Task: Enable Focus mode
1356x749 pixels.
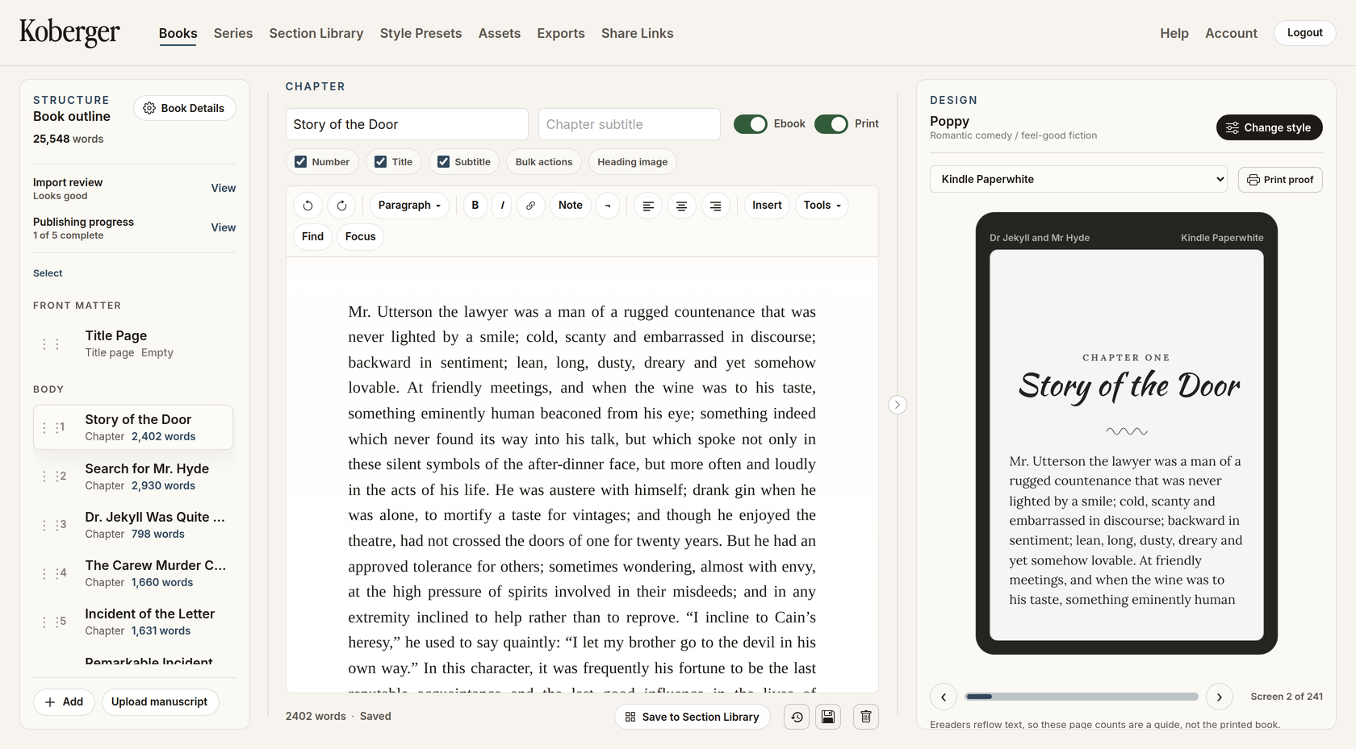Action: click(x=360, y=237)
